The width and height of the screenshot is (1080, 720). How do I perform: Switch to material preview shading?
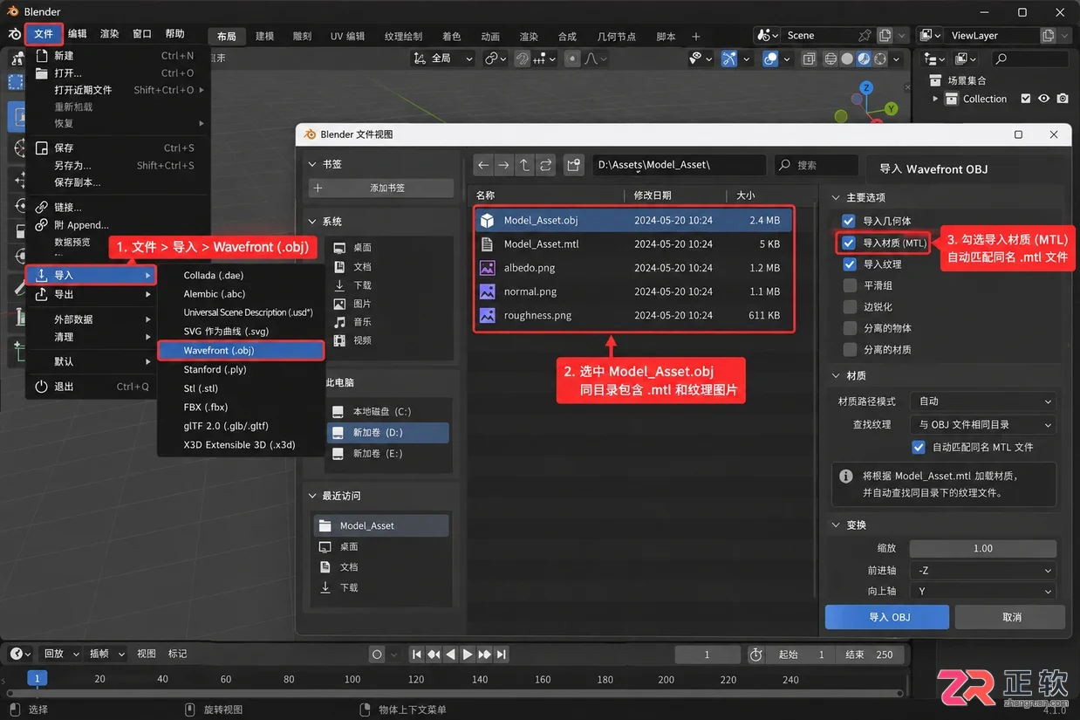click(x=864, y=58)
